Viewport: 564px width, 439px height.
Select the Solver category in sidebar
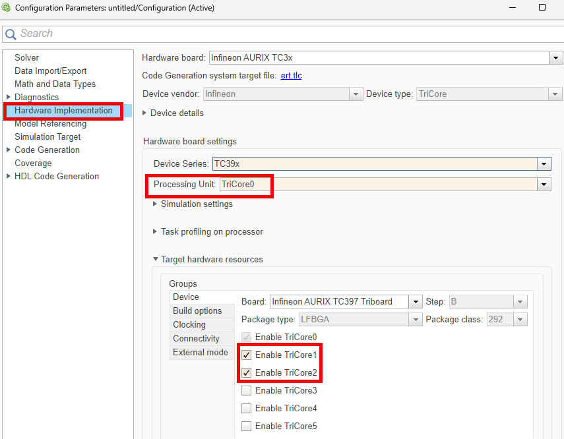[x=26, y=57]
